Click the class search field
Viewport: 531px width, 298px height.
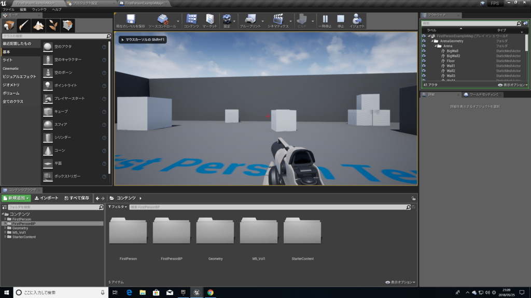coord(57,36)
